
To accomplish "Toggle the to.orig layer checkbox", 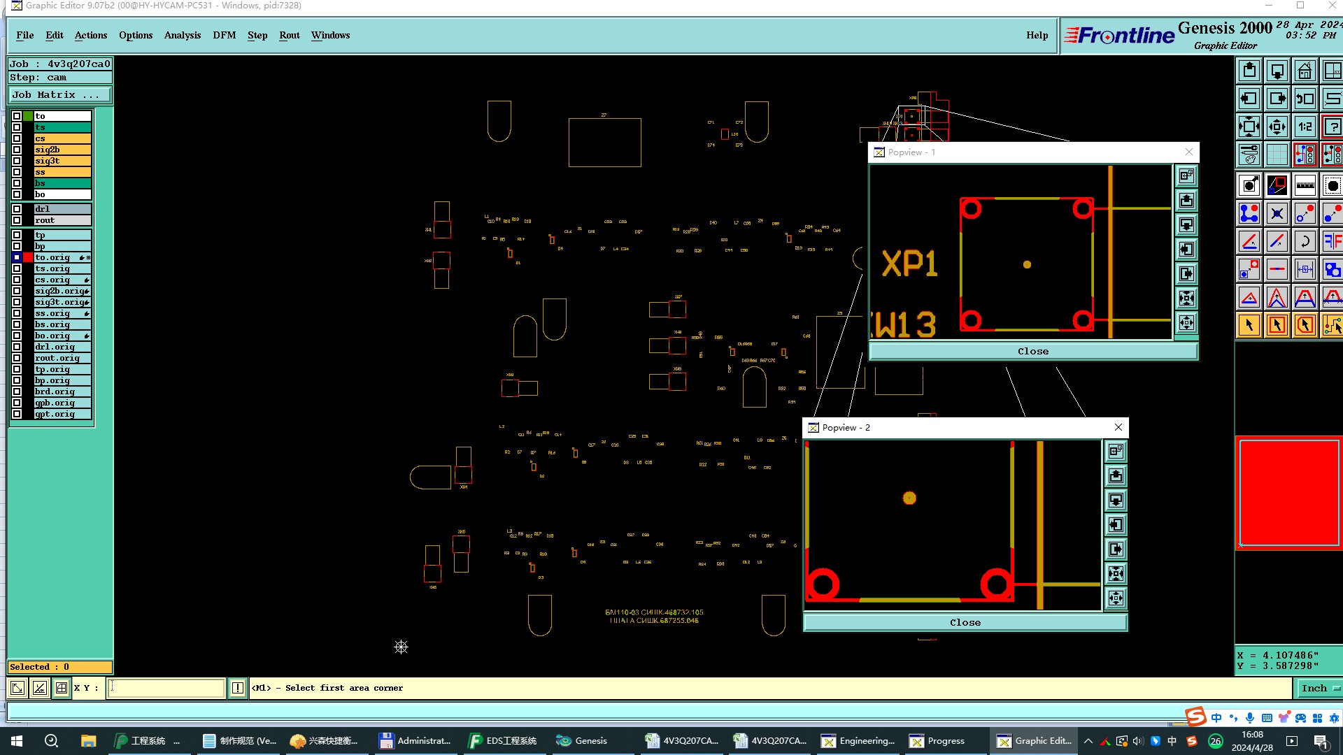I will click(17, 258).
